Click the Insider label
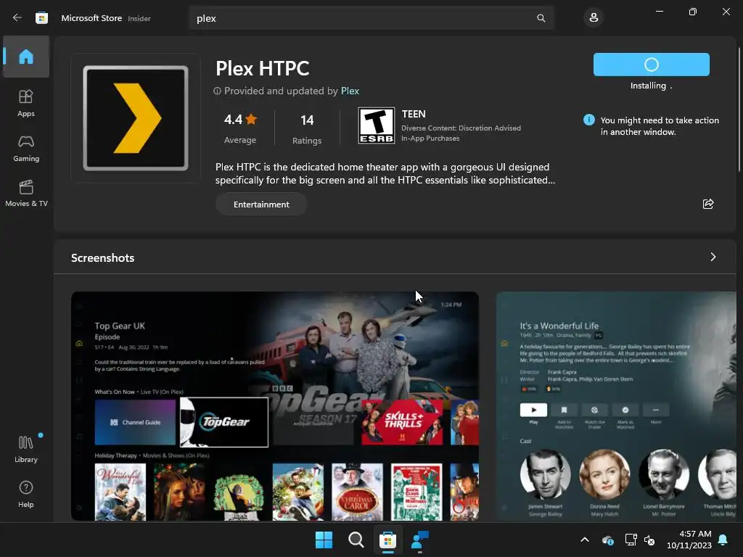 pyautogui.click(x=139, y=18)
